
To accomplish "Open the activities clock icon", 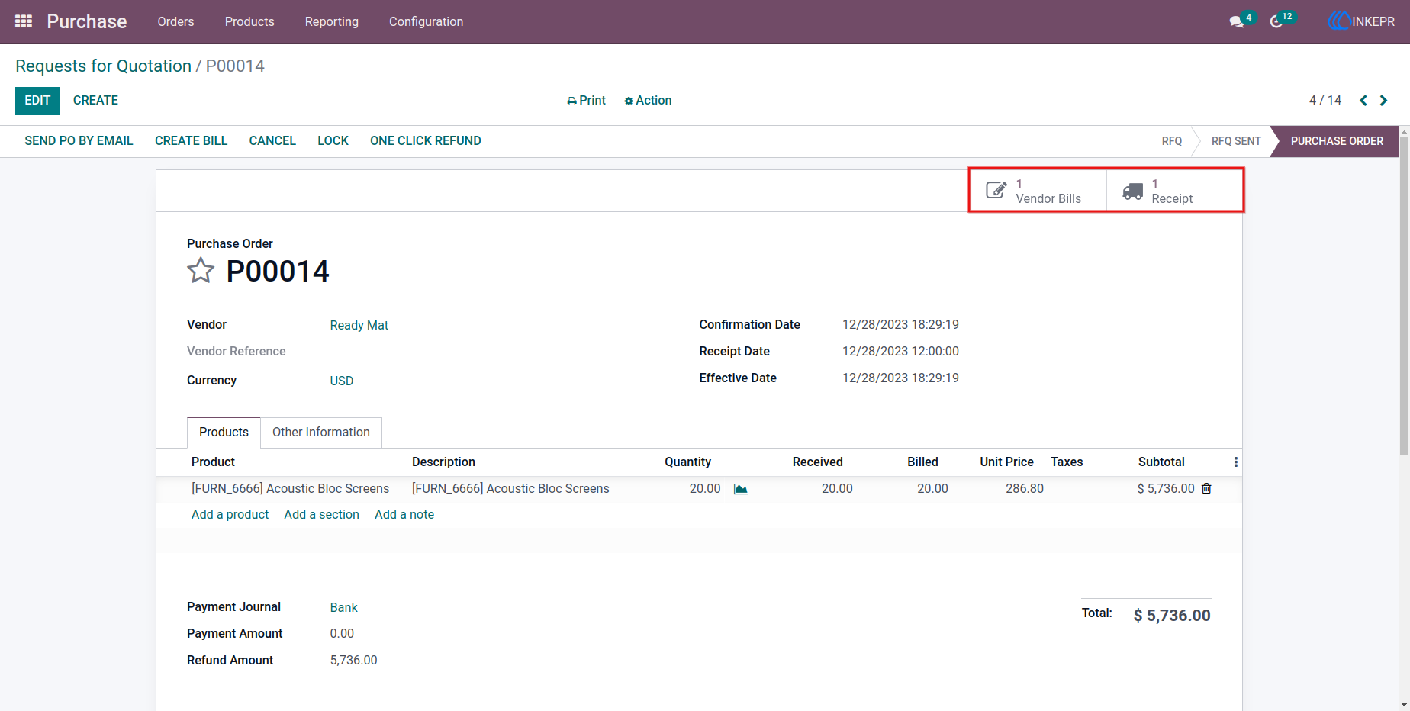I will (x=1276, y=22).
